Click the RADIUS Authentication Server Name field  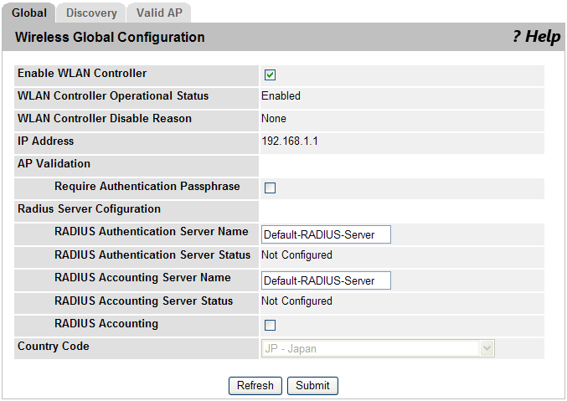(326, 235)
